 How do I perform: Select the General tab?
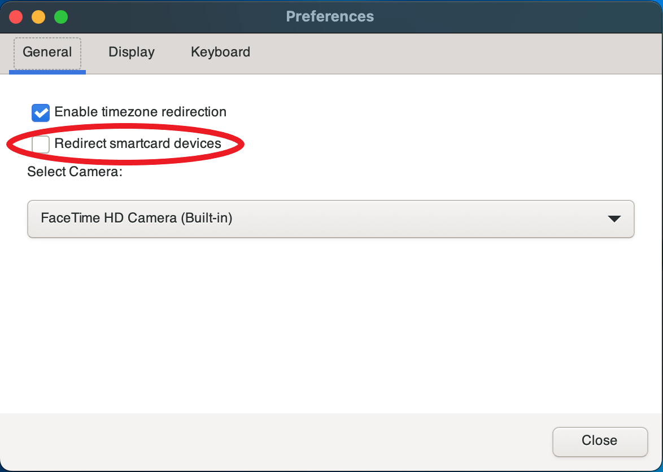tap(47, 52)
